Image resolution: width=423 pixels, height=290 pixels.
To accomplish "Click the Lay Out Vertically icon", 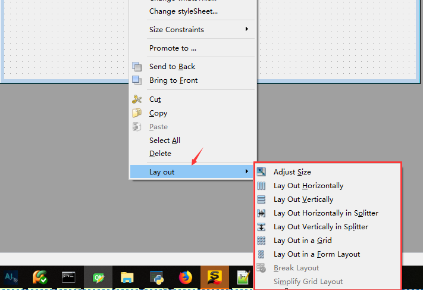I will click(x=261, y=199).
